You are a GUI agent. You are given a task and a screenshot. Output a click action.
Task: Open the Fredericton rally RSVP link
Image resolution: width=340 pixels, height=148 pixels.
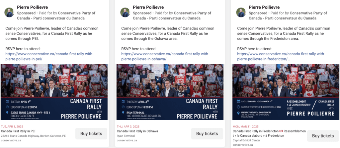pyautogui.click(x=281, y=54)
